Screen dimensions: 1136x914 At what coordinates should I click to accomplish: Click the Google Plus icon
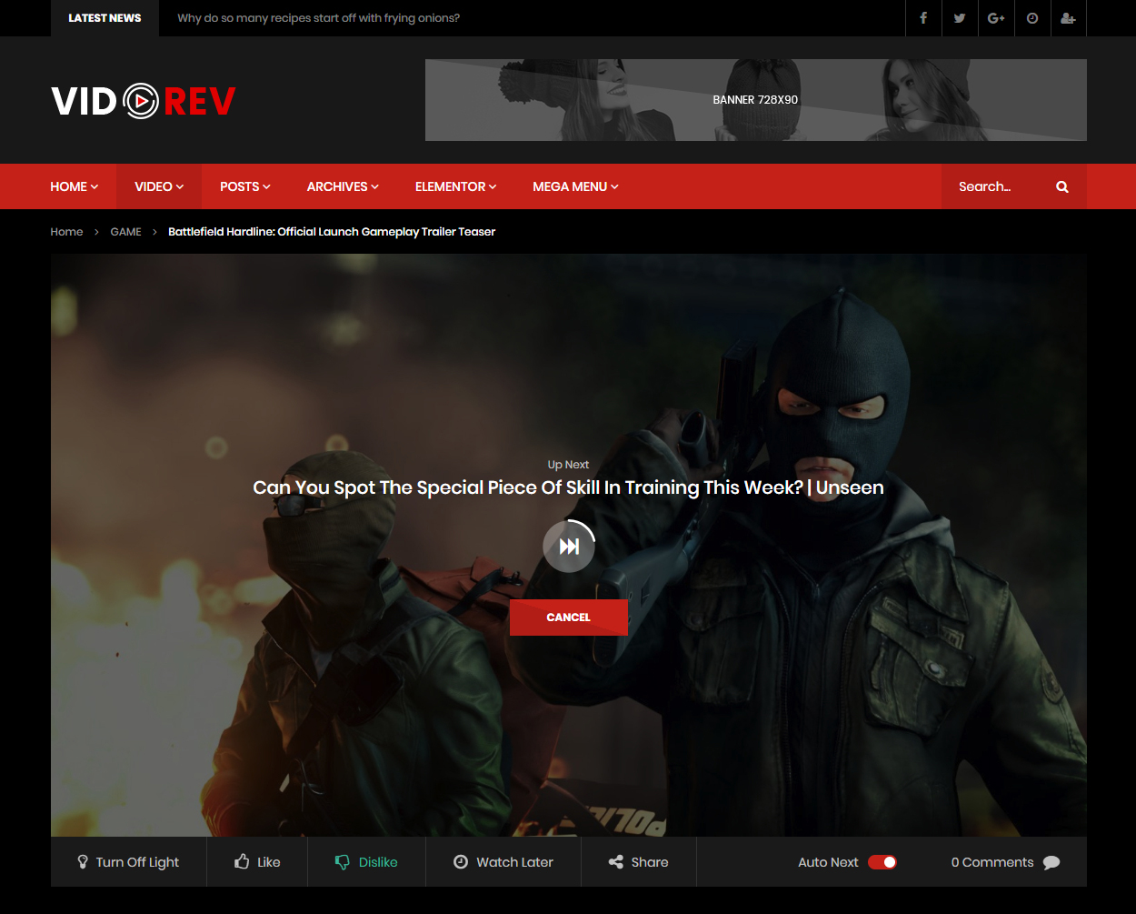[996, 18]
